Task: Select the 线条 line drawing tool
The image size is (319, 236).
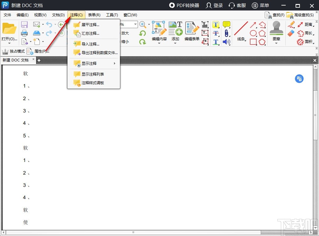Action: coord(241,31)
